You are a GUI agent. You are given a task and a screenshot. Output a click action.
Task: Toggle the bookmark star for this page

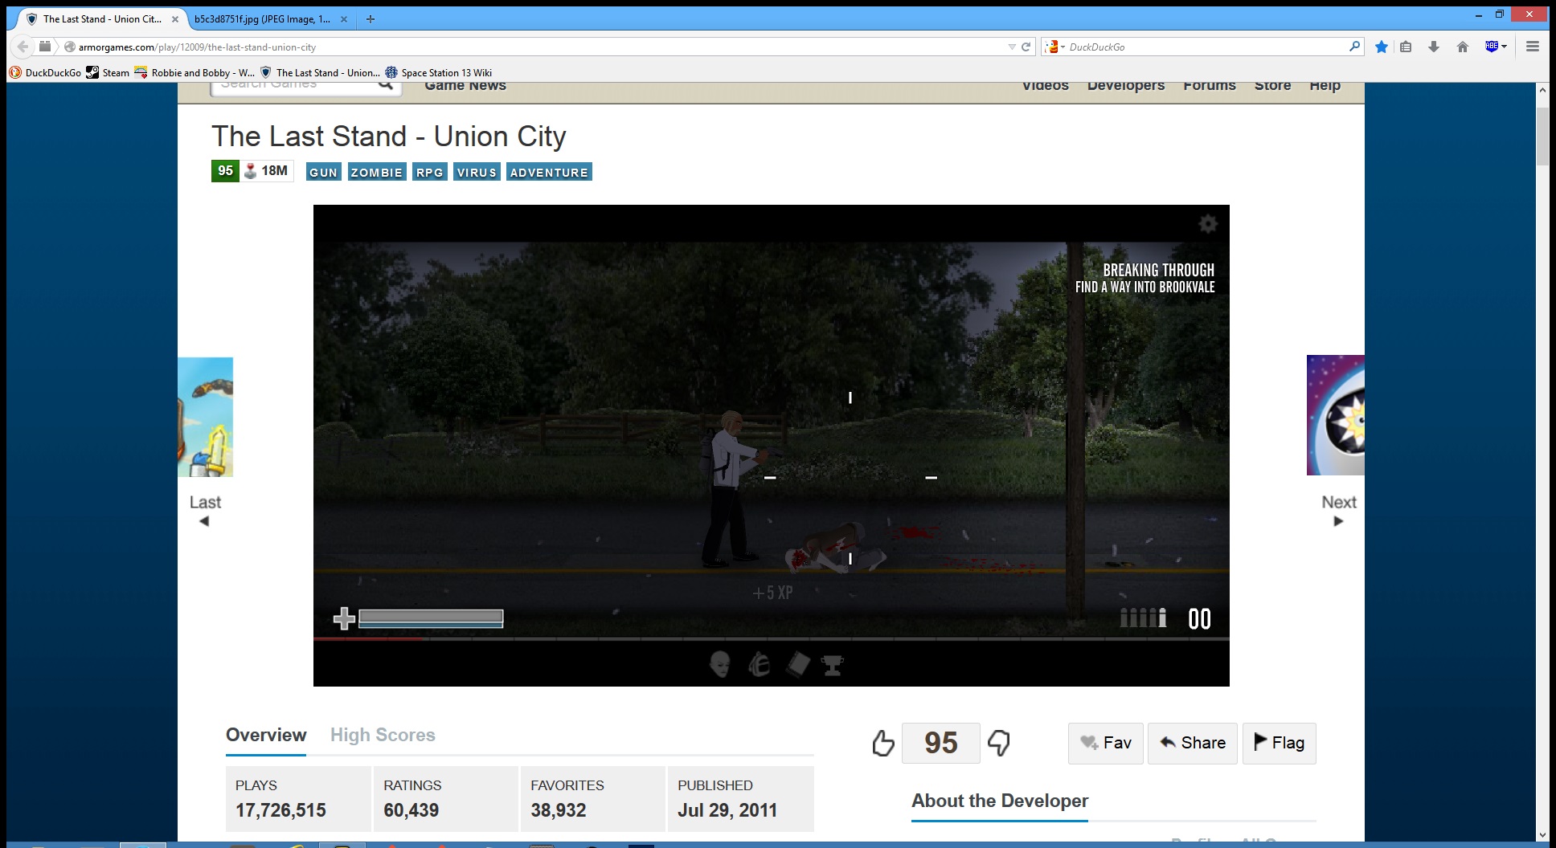(1381, 47)
